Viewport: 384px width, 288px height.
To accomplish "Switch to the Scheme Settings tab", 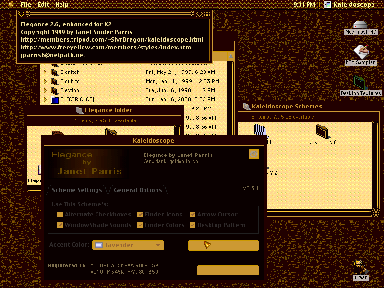I will pos(77,190).
